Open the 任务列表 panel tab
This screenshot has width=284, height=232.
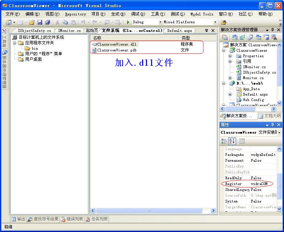click(97, 219)
